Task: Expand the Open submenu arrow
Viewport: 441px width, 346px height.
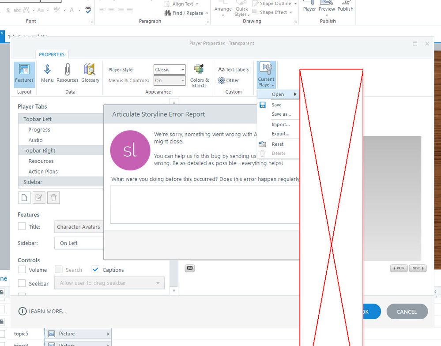Action: click(x=295, y=94)
